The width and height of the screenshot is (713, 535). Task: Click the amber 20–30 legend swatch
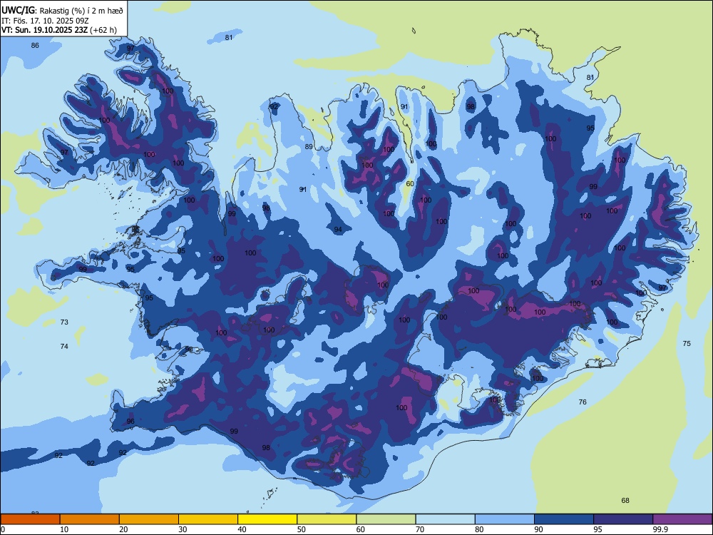tap(149, 519)
